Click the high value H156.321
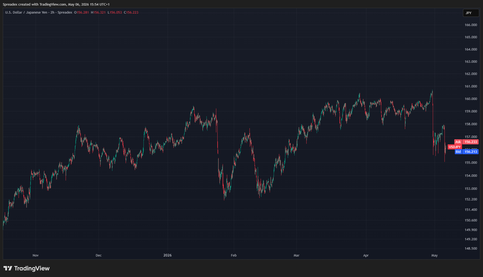Screen dimensions: 483x277 (x=98, y=12)
